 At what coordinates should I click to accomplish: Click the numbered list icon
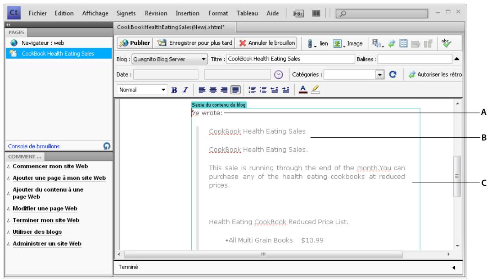click(x=253, y=90)
